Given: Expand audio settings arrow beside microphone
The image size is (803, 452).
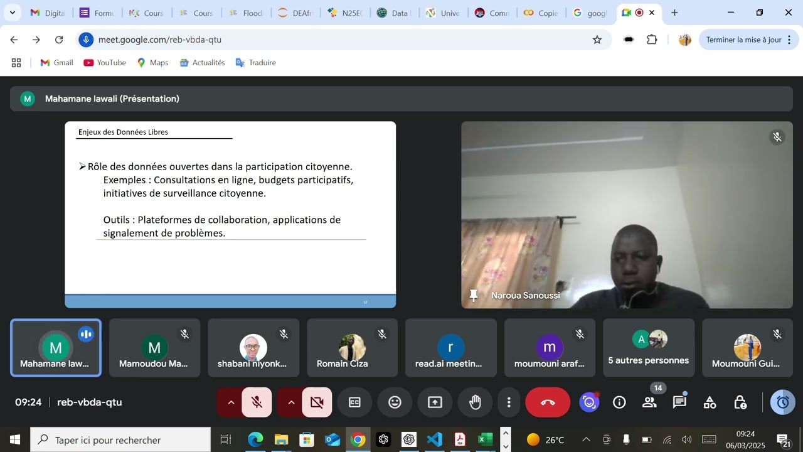Looking at the screenshot, I should tap(231, 402).
